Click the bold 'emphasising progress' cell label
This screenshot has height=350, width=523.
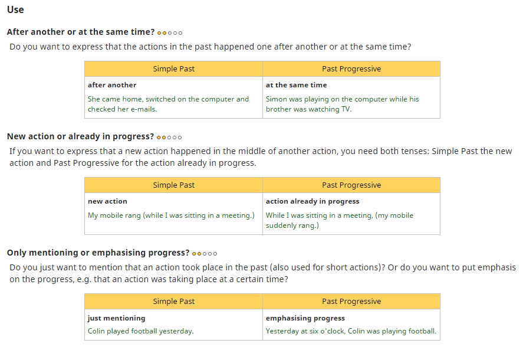305,318
